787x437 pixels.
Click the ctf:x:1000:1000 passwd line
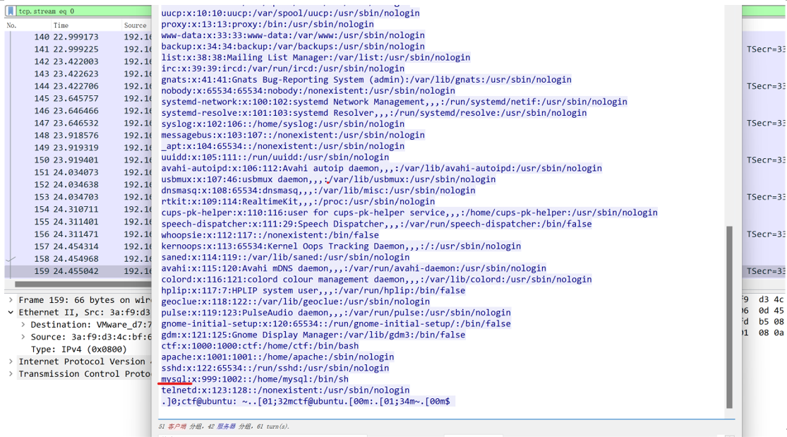point(260,346)
